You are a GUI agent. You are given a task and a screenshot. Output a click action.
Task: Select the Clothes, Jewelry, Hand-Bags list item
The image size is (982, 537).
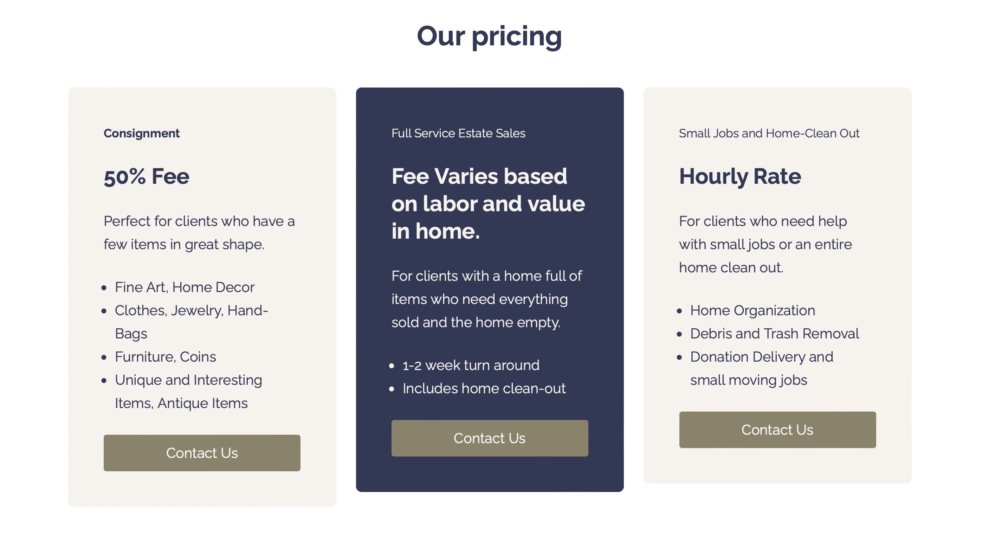tap(191, 322)
